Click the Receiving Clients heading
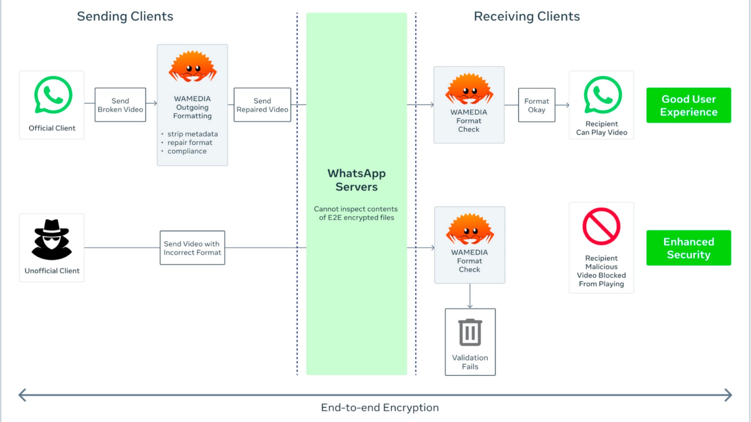751x422 pixels. (526, 16)
